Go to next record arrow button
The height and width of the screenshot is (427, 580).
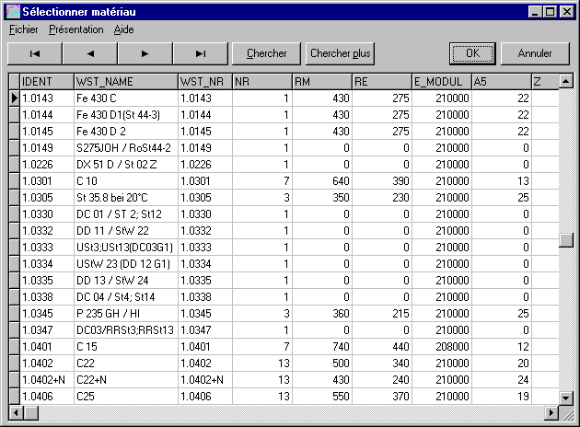click(x=145, y=53)
